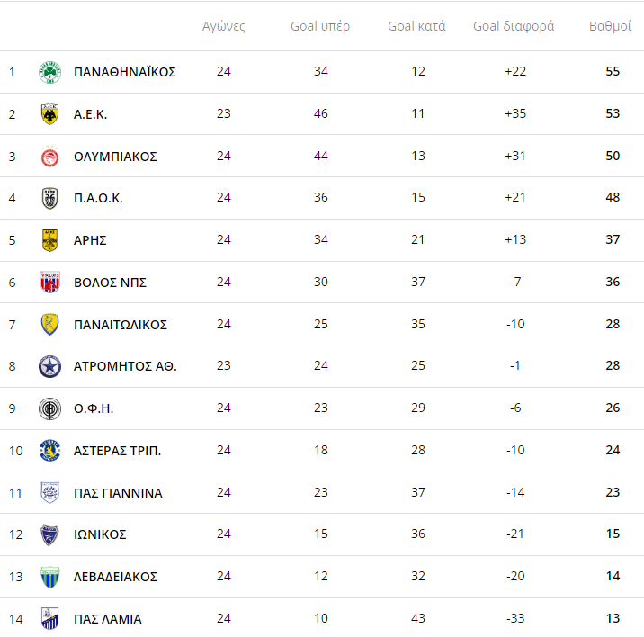The width and height of the screenshot is (644, 637).
Task: Click the ΛΕΒΑΔΕΙΑΚΟΣ green striped crest
Action: click(49, 577)
